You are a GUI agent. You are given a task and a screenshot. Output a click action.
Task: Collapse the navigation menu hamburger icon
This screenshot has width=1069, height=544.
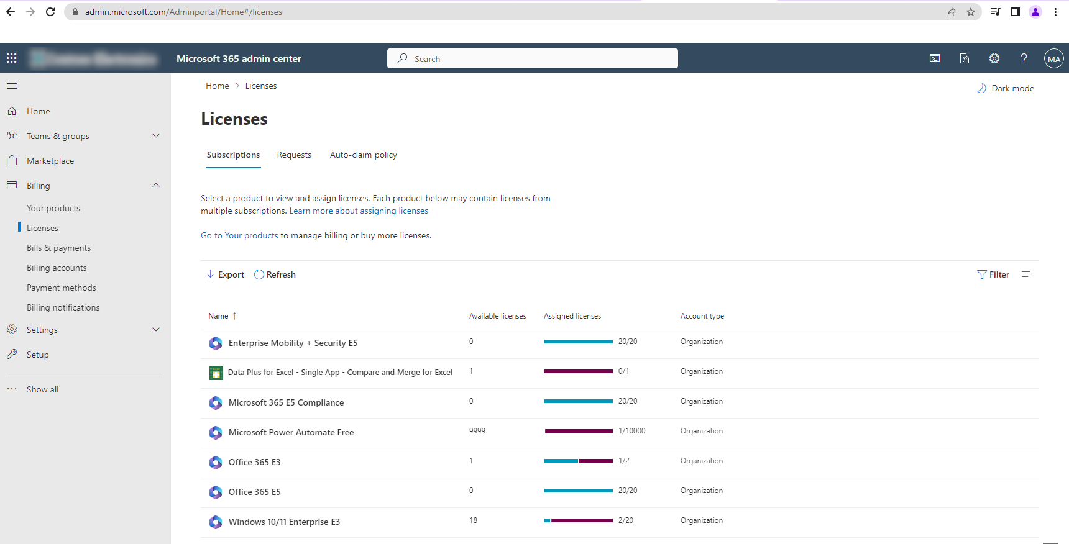coord(12,86)
